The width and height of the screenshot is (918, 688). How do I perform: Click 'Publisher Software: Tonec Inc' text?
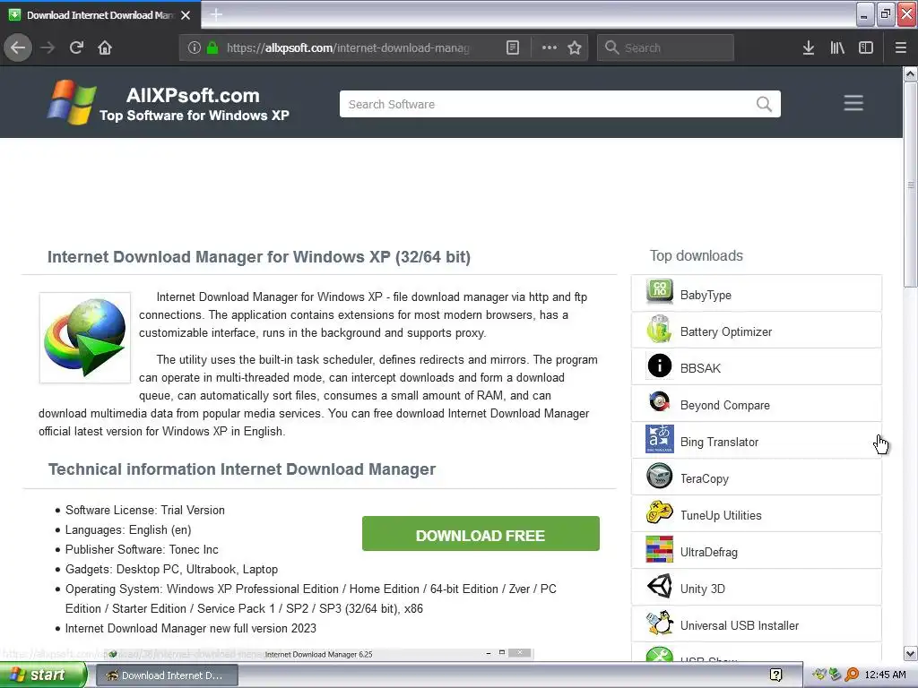pos(142,549)
